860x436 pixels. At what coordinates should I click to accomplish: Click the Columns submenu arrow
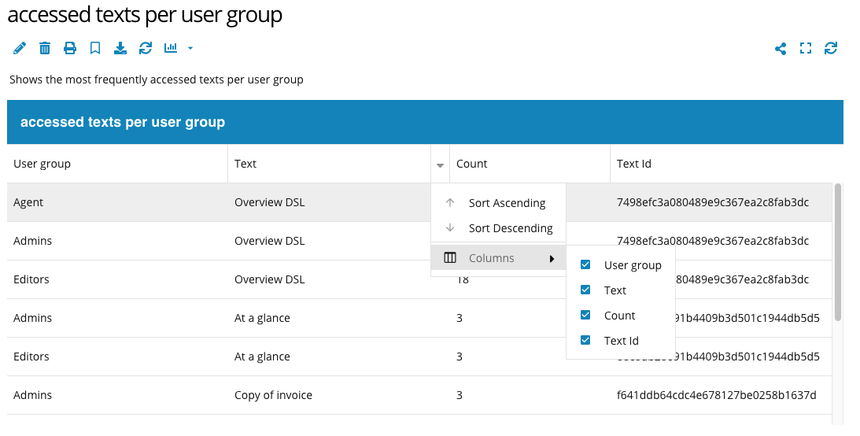pyautogui.click(x=552, y=259)
